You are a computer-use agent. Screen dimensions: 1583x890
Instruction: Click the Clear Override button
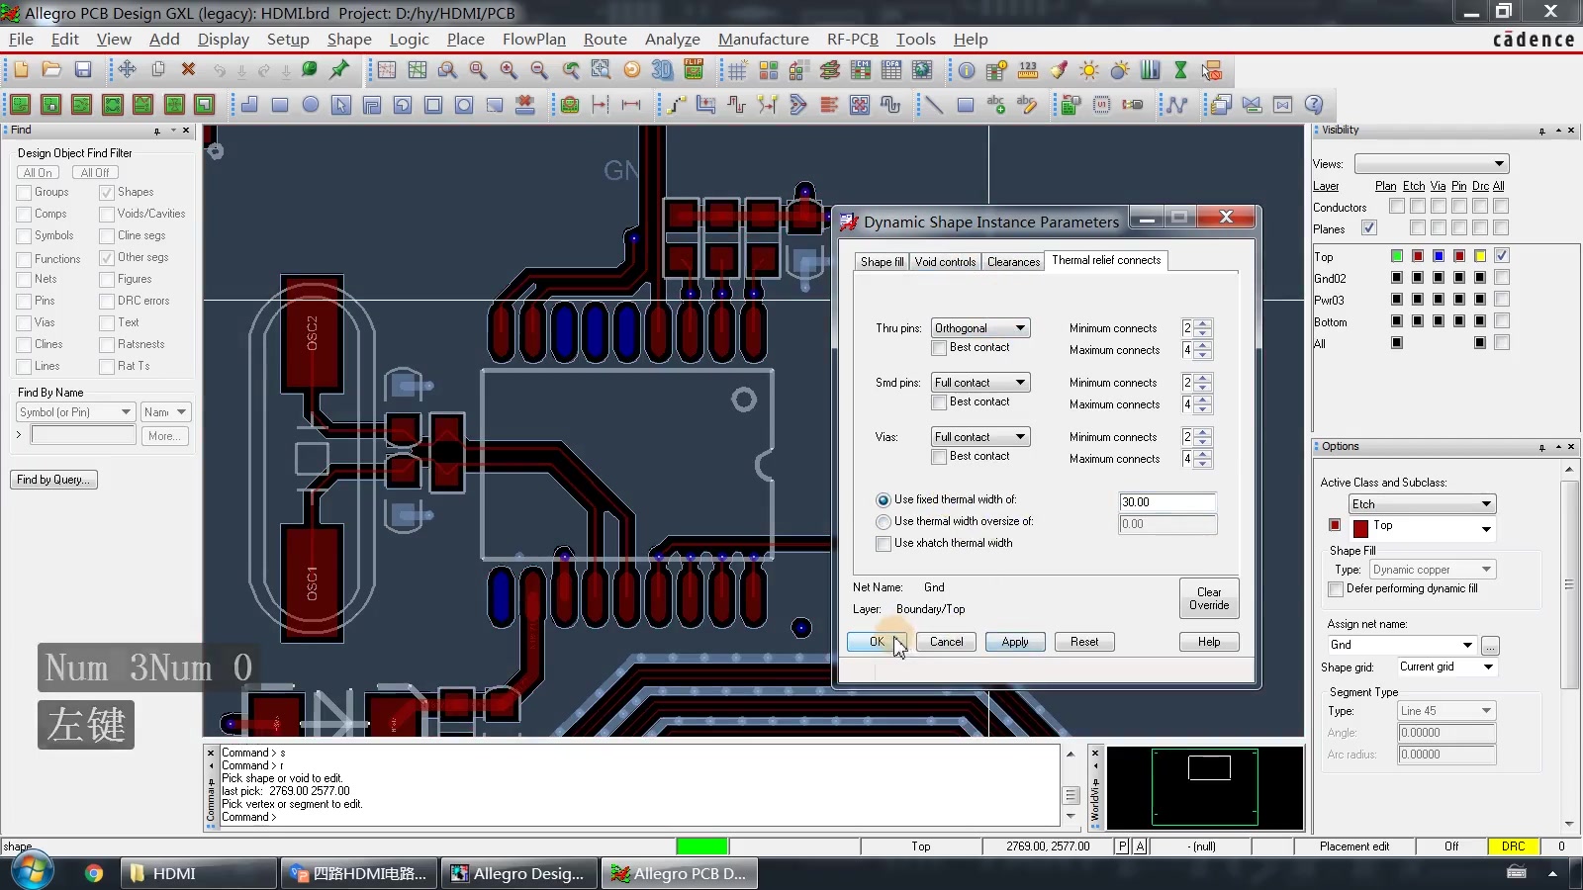point(1209,598)
